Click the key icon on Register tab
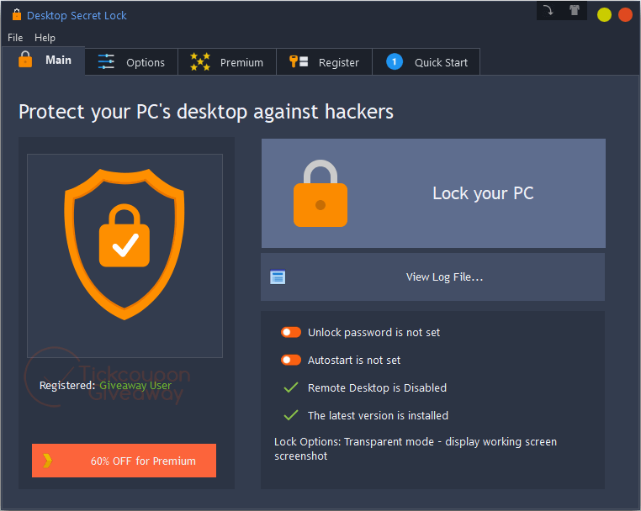641x511 pixels. coord(299,61)
